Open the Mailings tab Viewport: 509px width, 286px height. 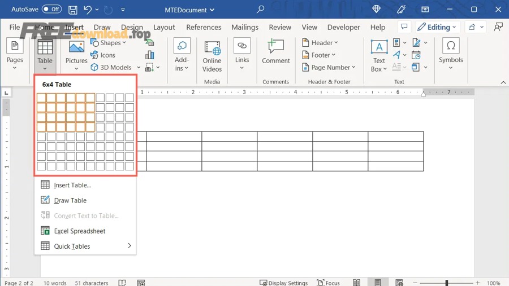(245, 27)
